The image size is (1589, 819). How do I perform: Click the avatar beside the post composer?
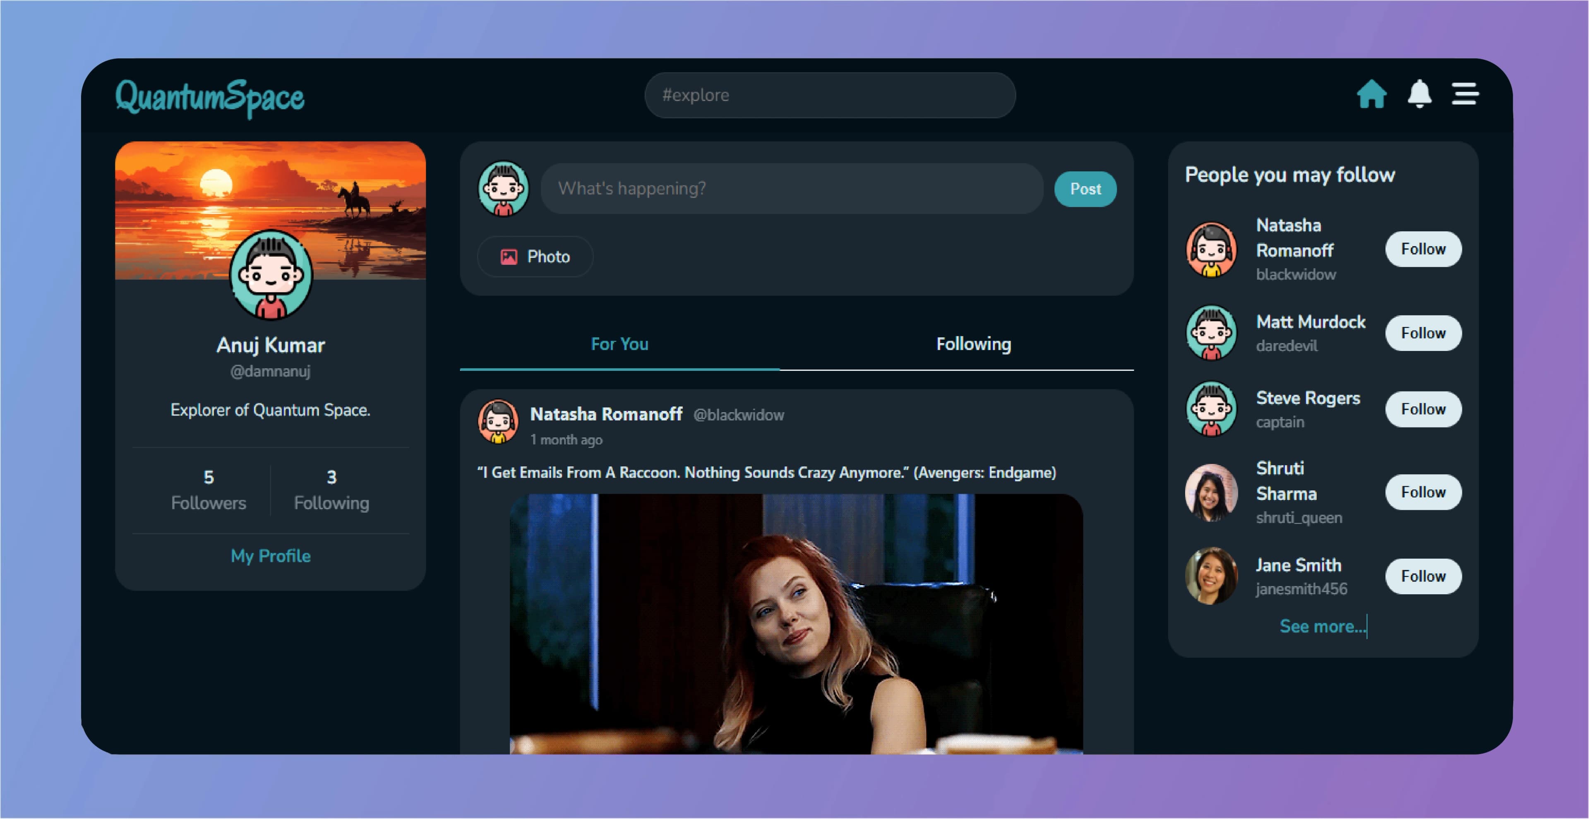tap(503, 189)
